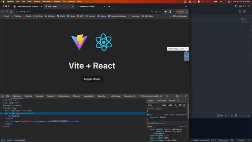Select the Elements DevTools tab

pyautogui.click(x=17, y=96)
